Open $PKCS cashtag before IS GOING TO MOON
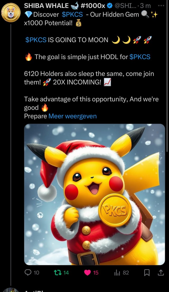Image resolution: width=169 pixels, height=292 pixels. 36,40
